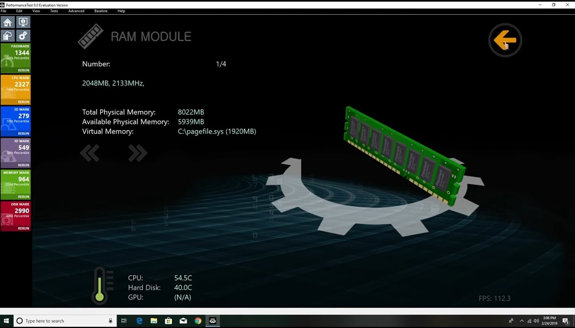Open the Windows Start menu
Viewport: 575px width, 328px height.
[x=7, y=321]
